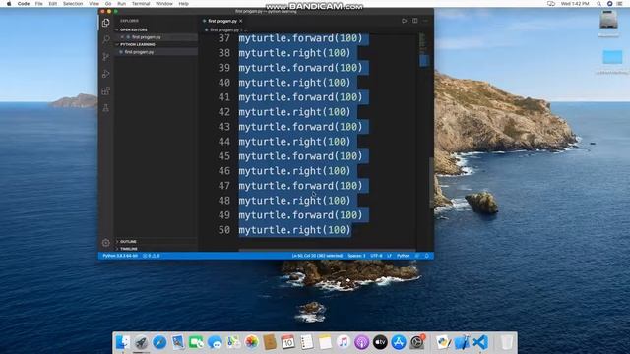
Task: Open the feedback icon in status bar
Action: (x=417, y=256)
